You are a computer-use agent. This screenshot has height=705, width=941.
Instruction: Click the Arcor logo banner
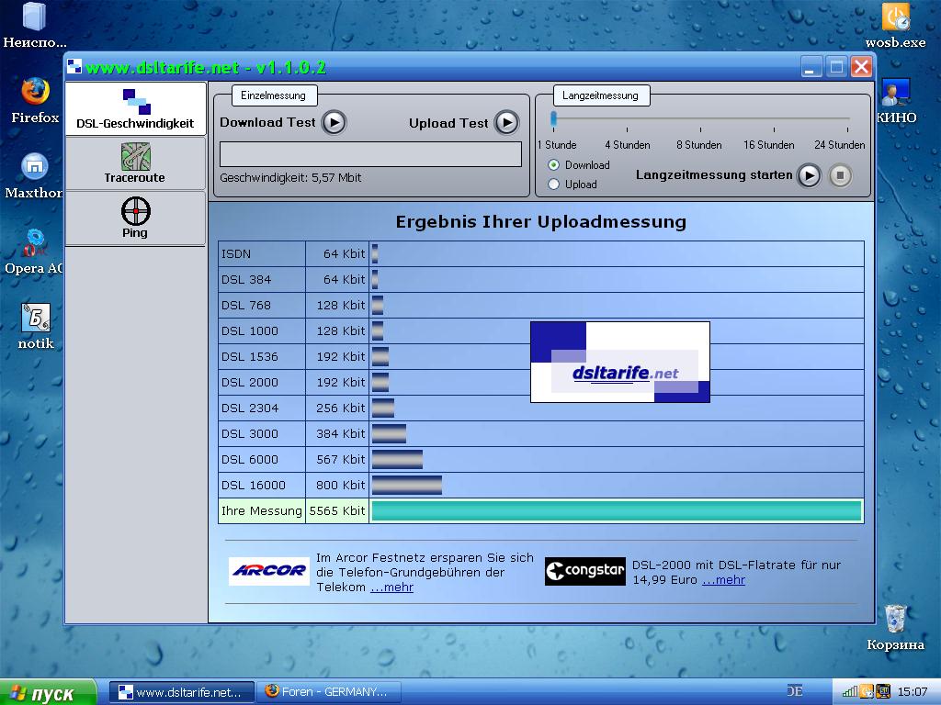pos(268,570)
